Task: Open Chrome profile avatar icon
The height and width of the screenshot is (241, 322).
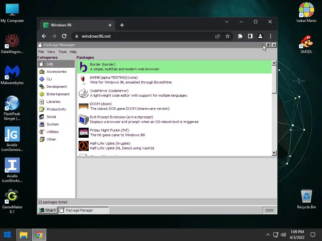Action: pos(260,36)
